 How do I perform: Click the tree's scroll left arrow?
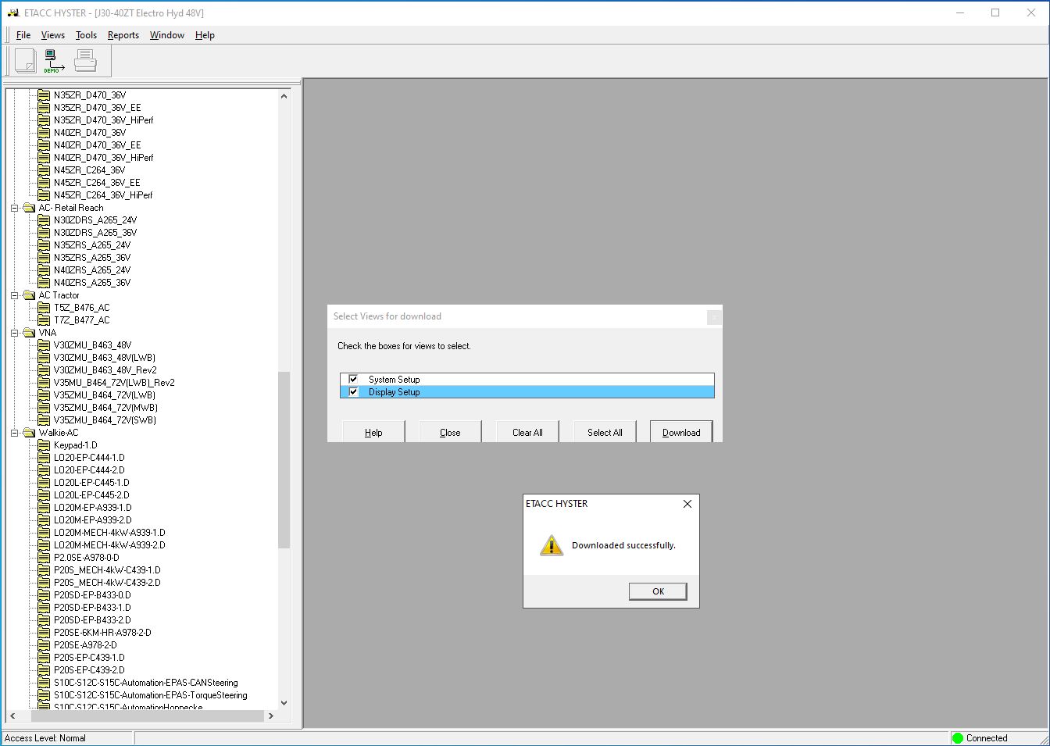[12, 716]
